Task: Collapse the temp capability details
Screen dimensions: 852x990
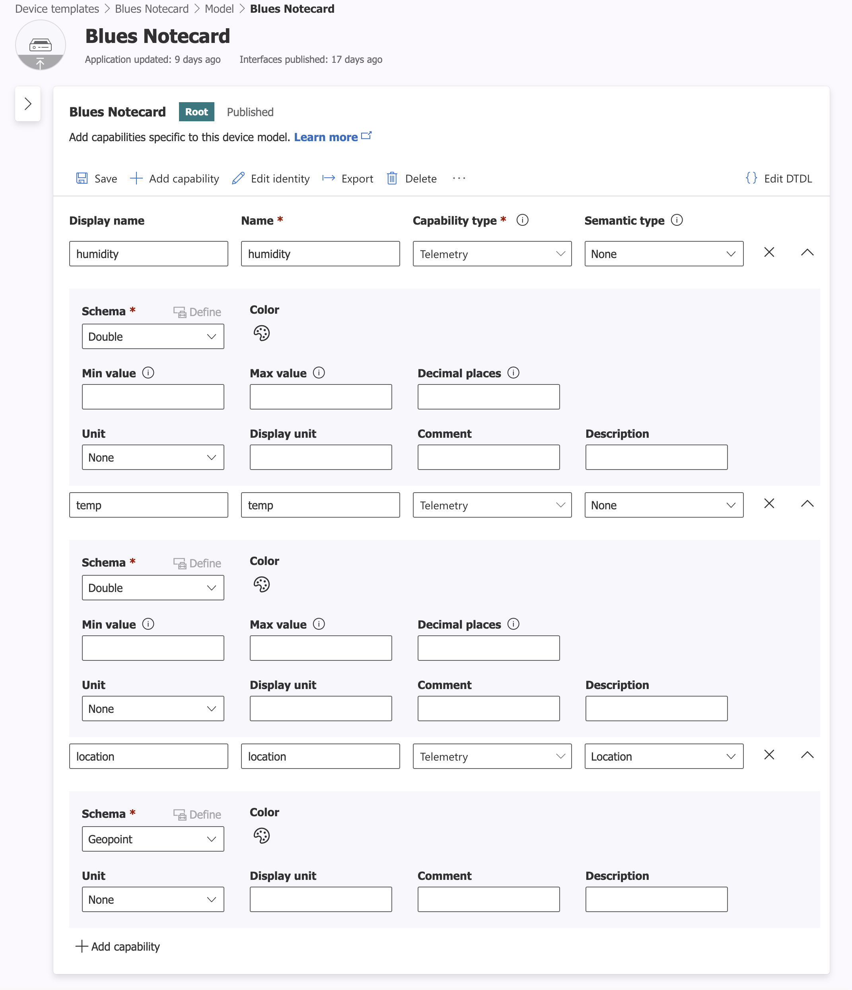Action: pyautogui.click(x=807, y=504)
